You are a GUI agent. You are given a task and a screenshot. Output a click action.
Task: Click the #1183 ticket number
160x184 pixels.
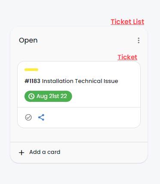click(33, 81)
